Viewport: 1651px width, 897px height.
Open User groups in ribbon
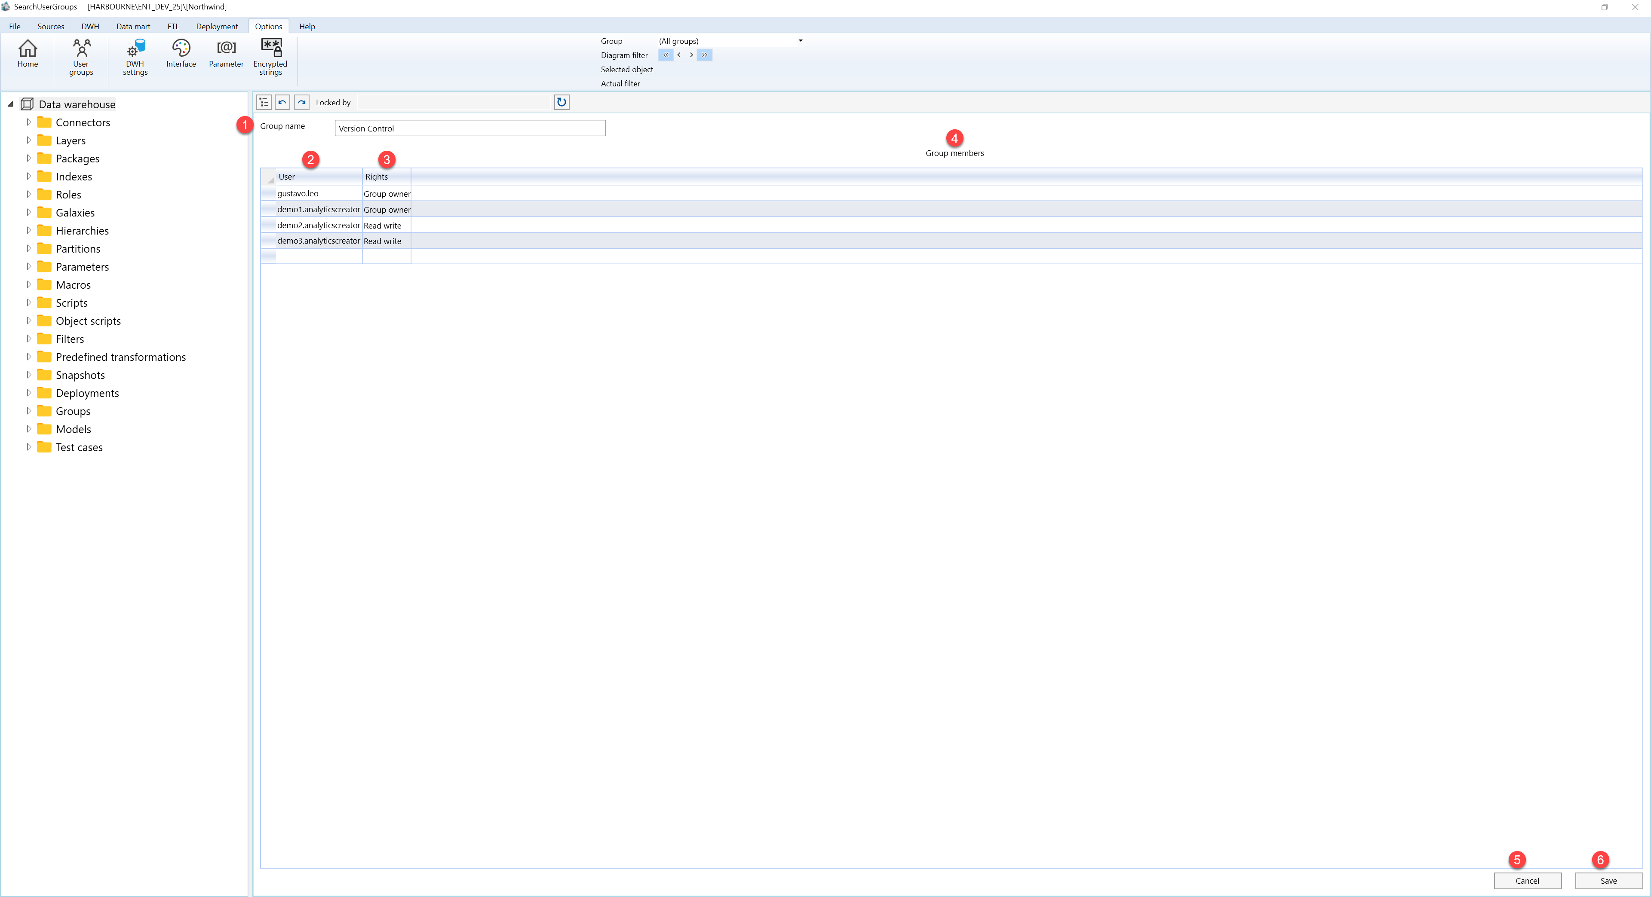point(81,58)
